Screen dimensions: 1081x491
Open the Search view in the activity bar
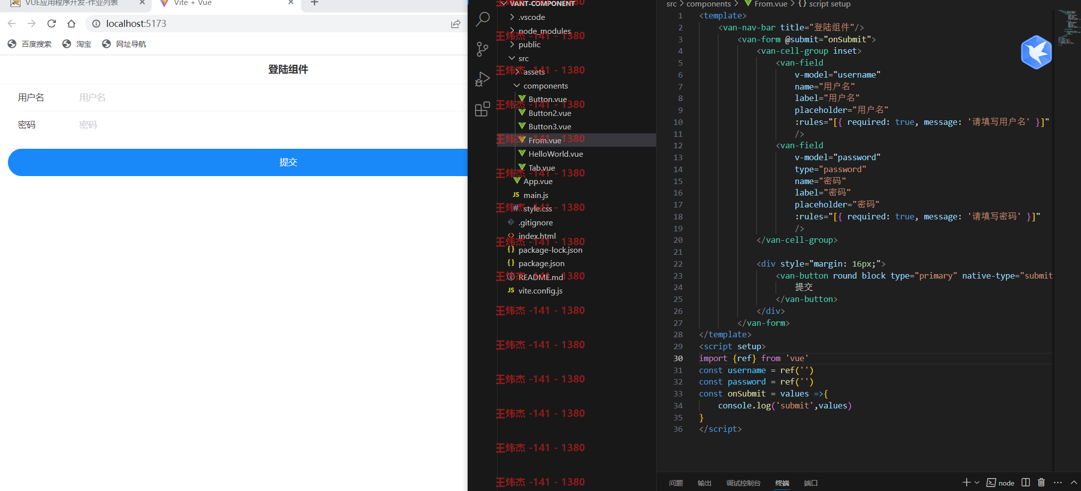click(483, 19)
